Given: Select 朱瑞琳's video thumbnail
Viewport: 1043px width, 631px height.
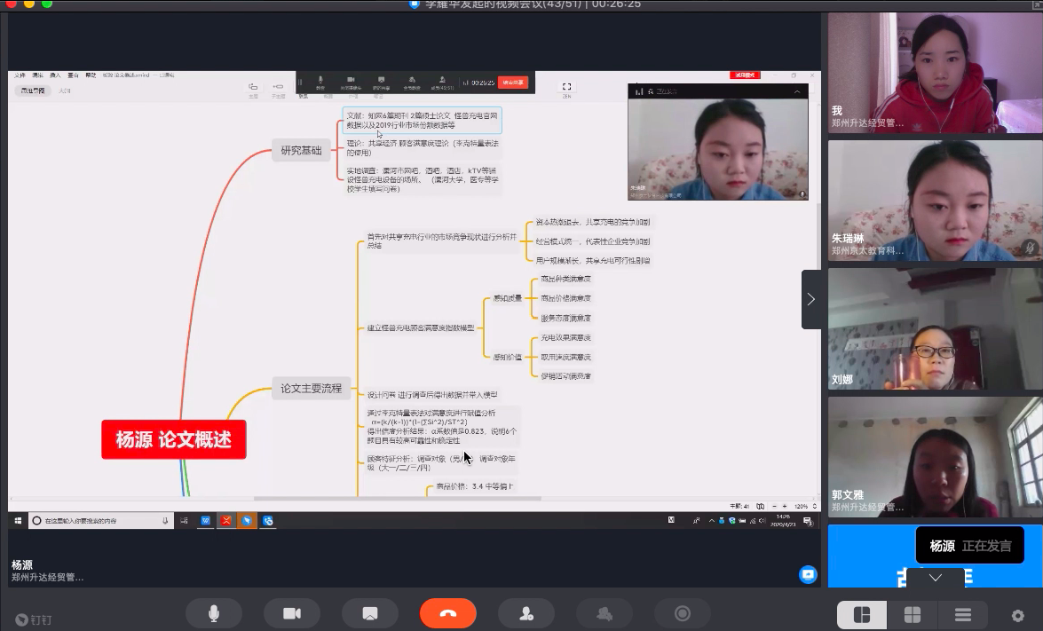Looking at the screenshot, I should pyautogui.click(x=935, y=201).
